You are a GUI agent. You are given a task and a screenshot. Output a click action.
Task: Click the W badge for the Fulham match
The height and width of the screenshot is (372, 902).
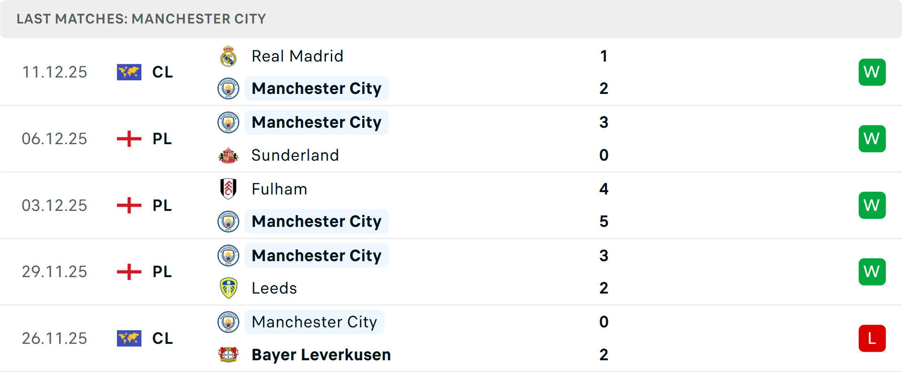[x=872, y=205]
